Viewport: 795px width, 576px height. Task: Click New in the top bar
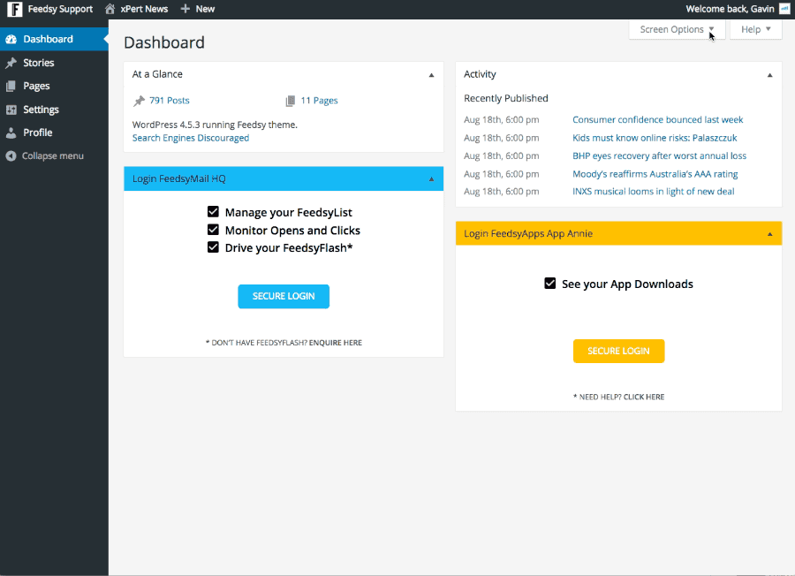point(205,9)
